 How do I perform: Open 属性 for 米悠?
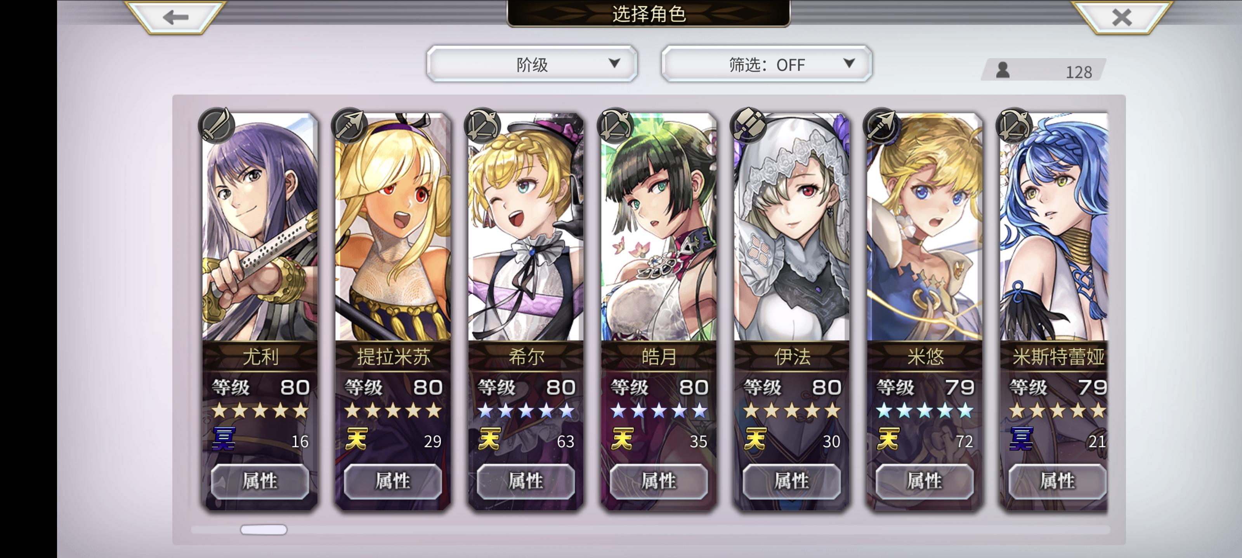(925, 481)
